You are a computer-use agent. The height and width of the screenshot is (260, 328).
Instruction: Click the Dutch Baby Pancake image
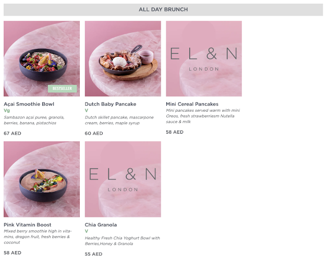click(x=123, y=58)
